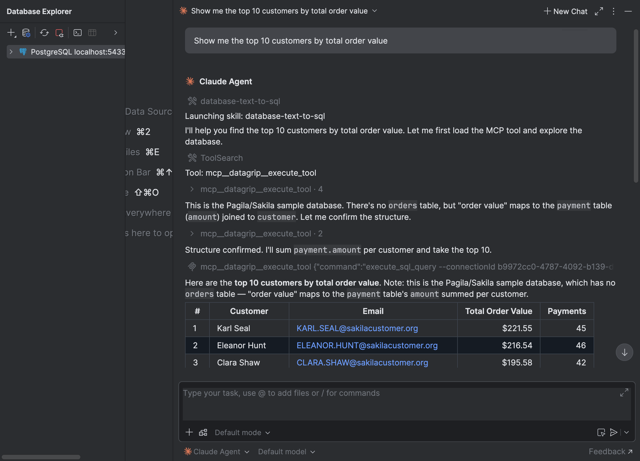Send the chat message
Image resolution: width=640 pixels, height=461 pixels.
coord(614,433)
